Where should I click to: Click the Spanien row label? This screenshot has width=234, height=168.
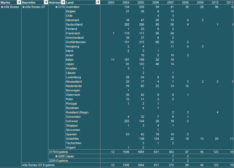[71, 134]
